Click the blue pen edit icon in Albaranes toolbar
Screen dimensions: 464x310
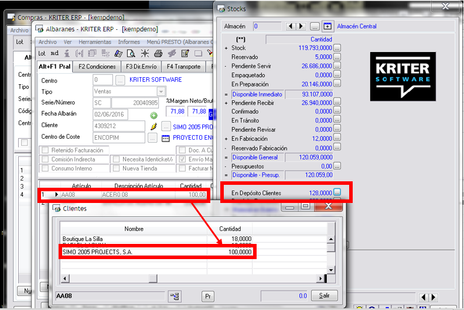(x=118, y=53)
